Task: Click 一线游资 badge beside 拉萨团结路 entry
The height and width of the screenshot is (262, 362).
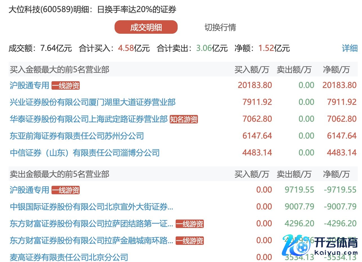Action: tap(189, 224)
